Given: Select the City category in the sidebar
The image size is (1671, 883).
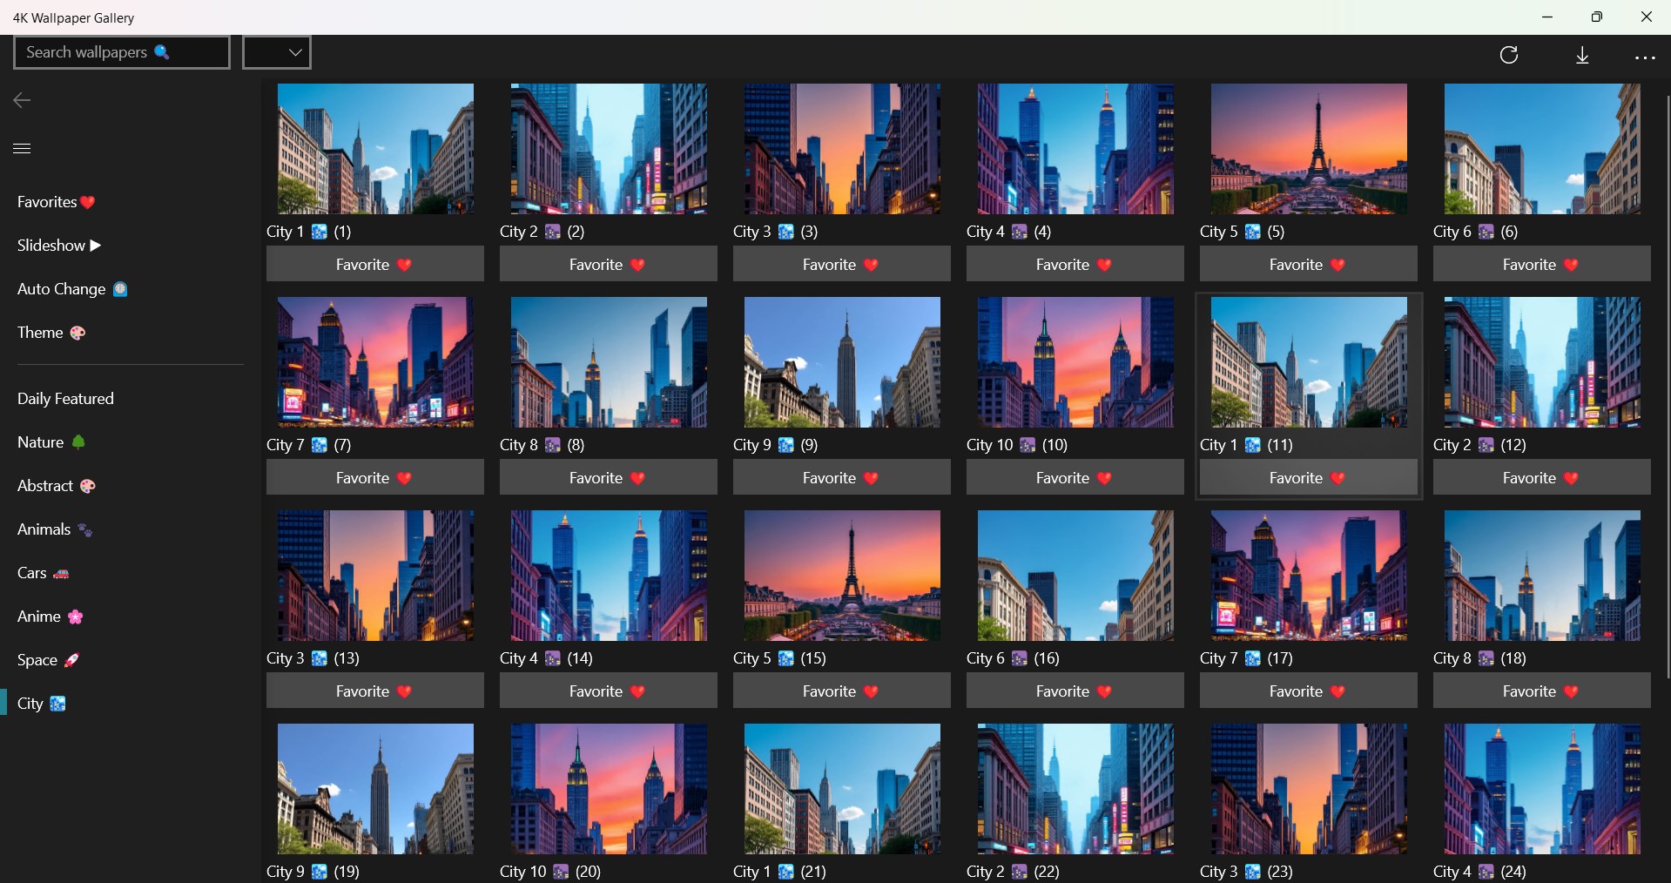Looking at the screenshot, I should pyautogui.click(x=42, y=704).
